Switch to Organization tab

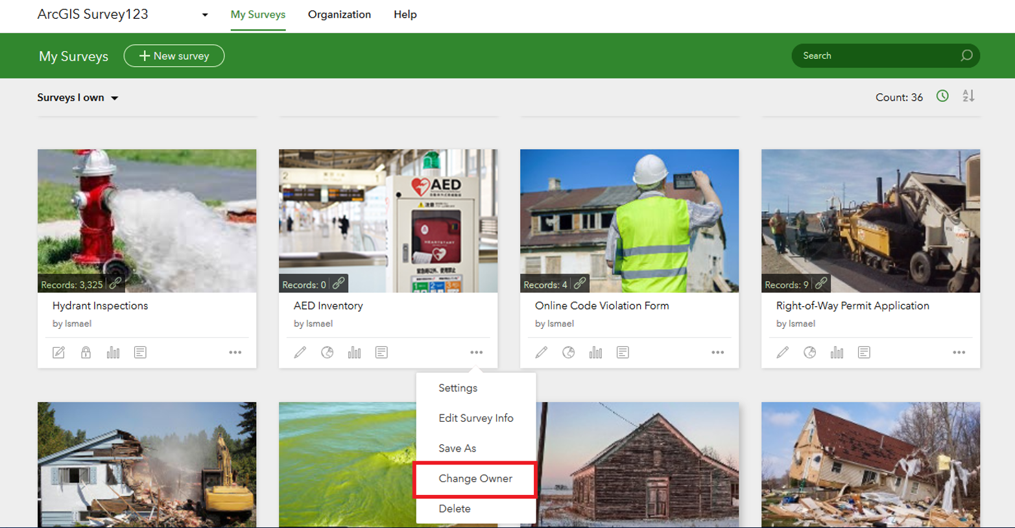tap(339, 14)
